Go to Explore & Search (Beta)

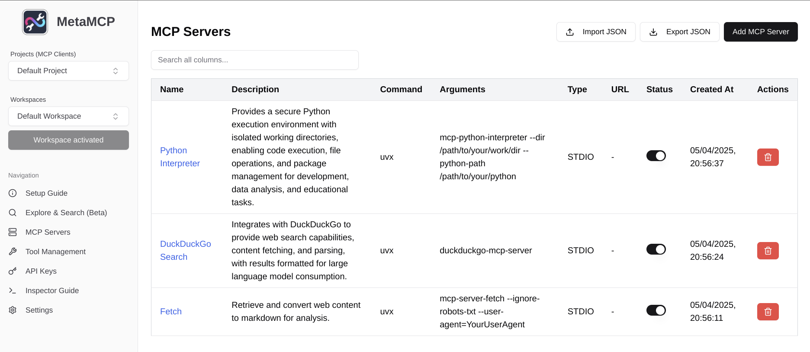(66, 213)
